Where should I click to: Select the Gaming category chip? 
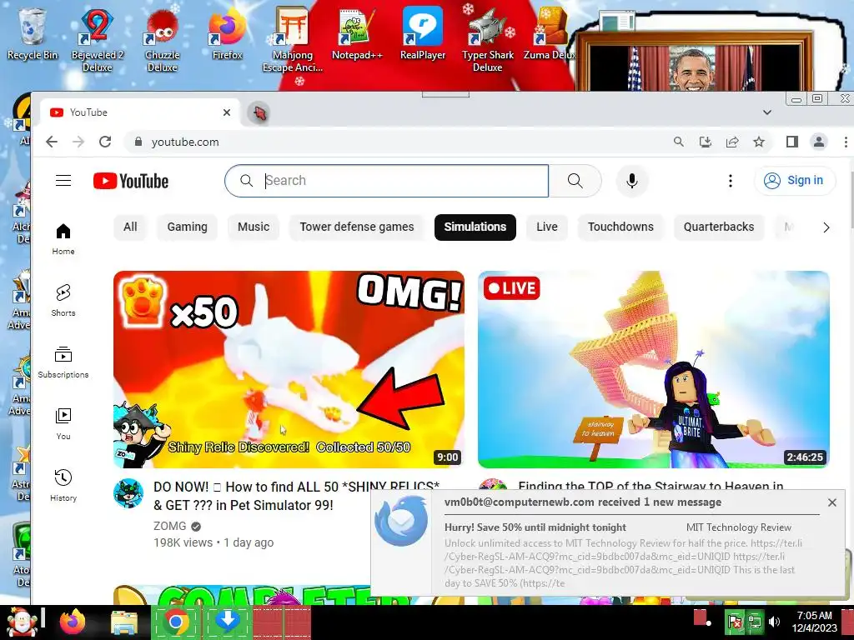pyautogui.click(x=188, y=227)
